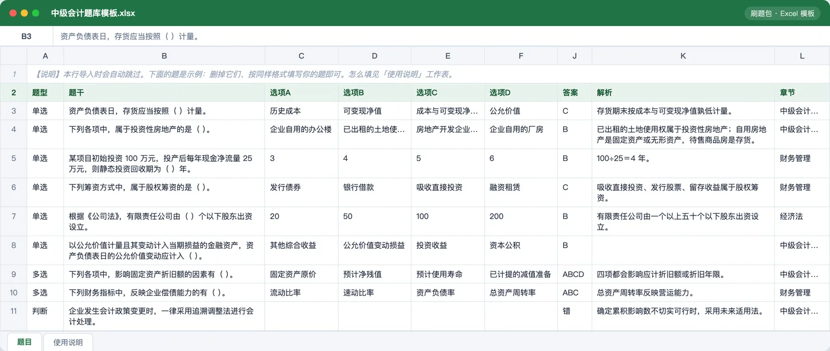The height and width of the screenshot is (351, 830).
Task: Select column L header
Action: click(x=802, y=56)
